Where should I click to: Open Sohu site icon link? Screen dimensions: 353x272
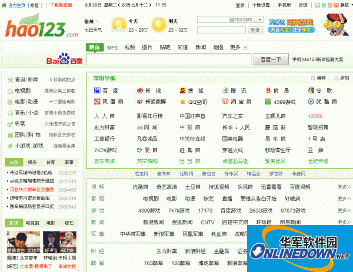click(x=182, y=90)
